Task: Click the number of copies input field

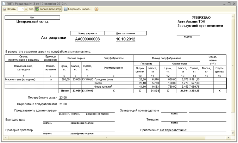Action: [x=20, y=9]
